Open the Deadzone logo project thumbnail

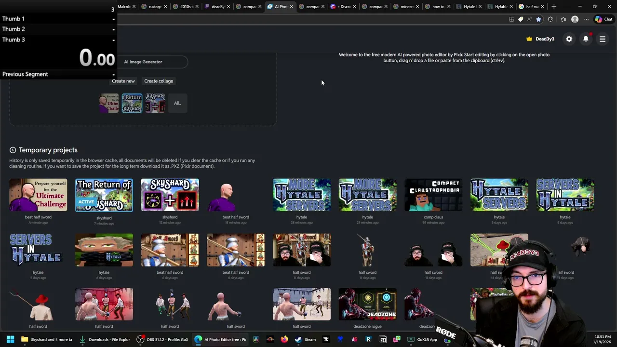pyautogui.click(x=367, y=304)
